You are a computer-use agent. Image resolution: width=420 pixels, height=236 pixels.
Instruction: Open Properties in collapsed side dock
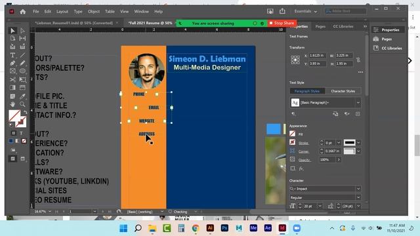(x=387, y=30)
